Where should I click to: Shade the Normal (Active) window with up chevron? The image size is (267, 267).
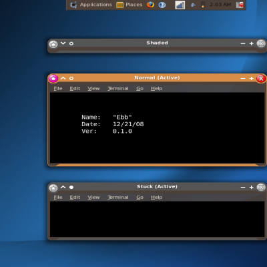63,78
